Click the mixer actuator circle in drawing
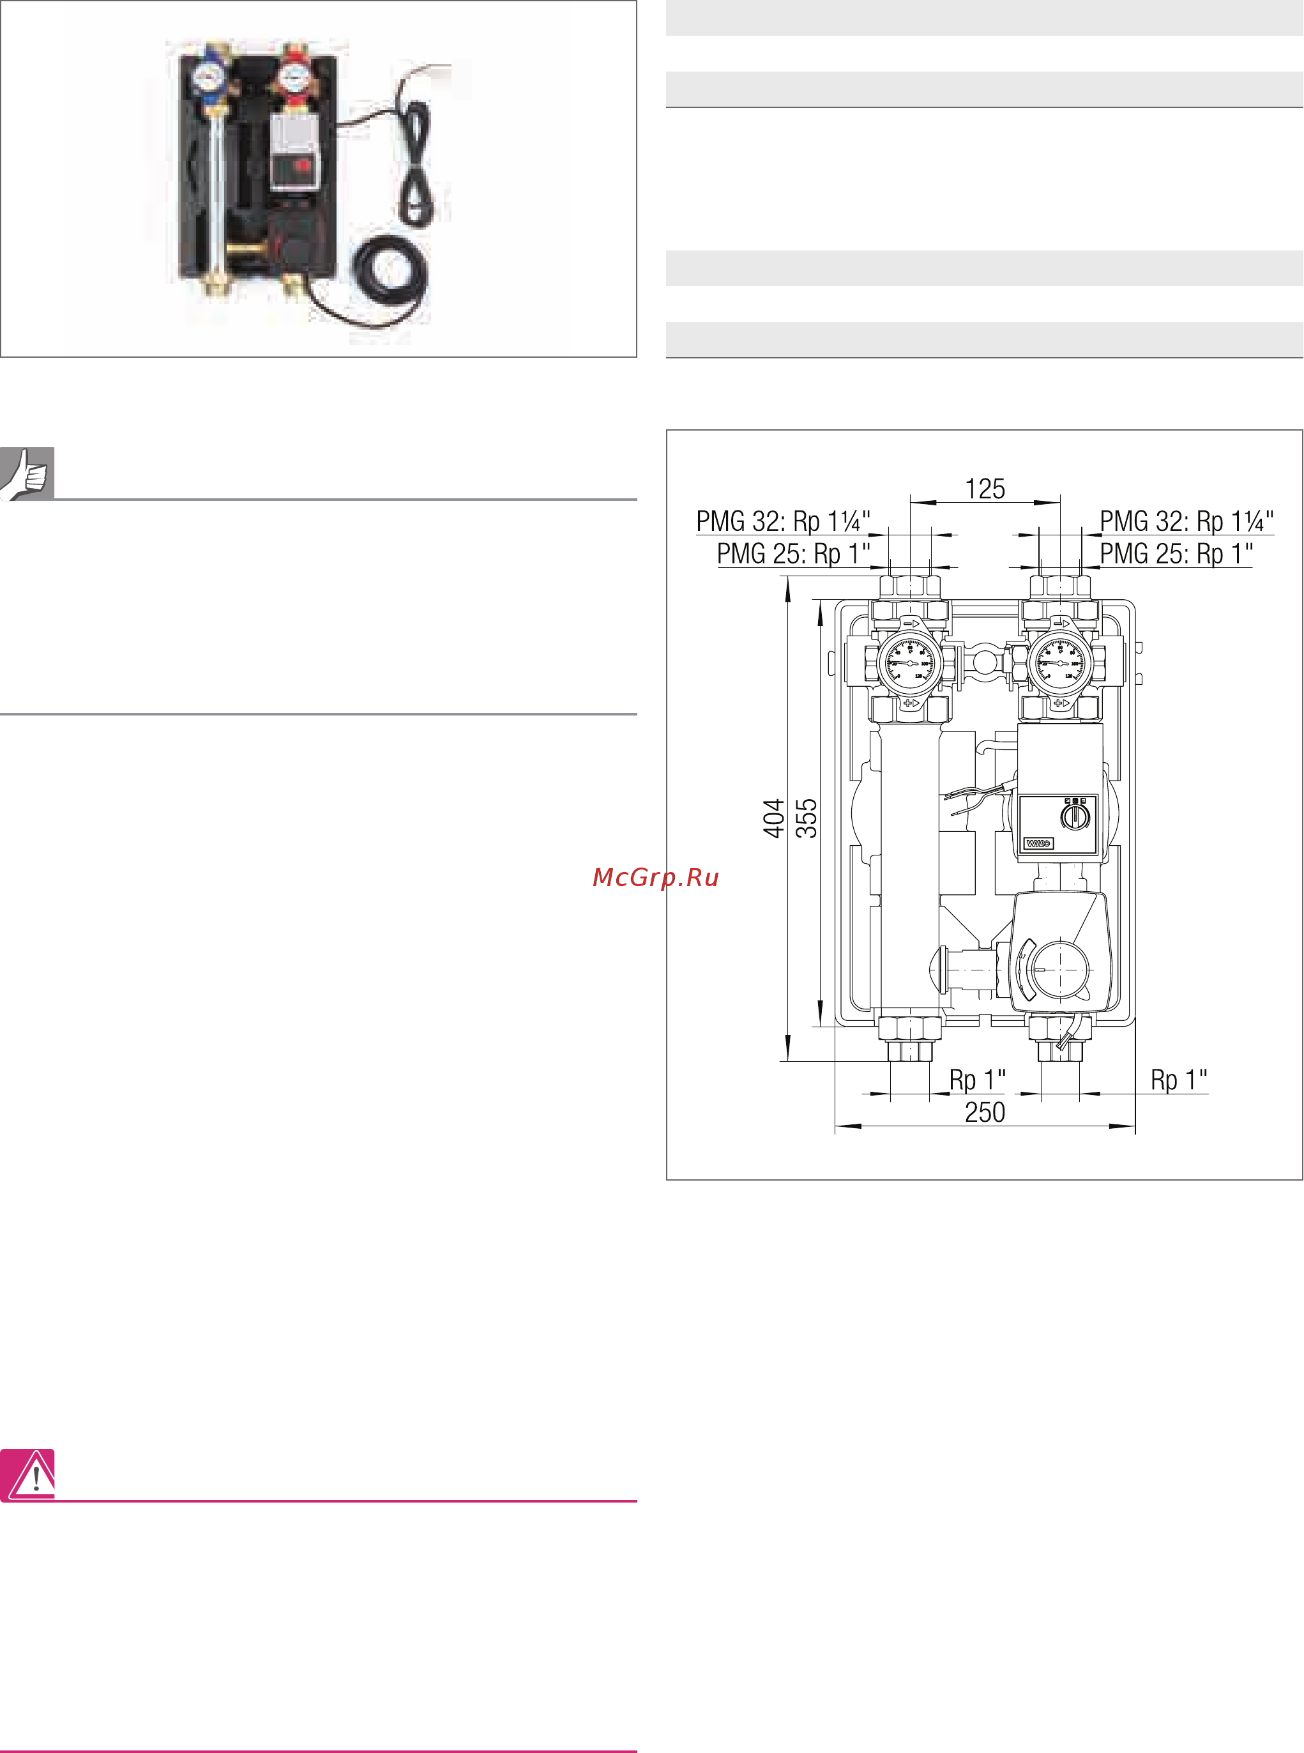This screenshot has width=1304, height=1753. [1060, 969]
